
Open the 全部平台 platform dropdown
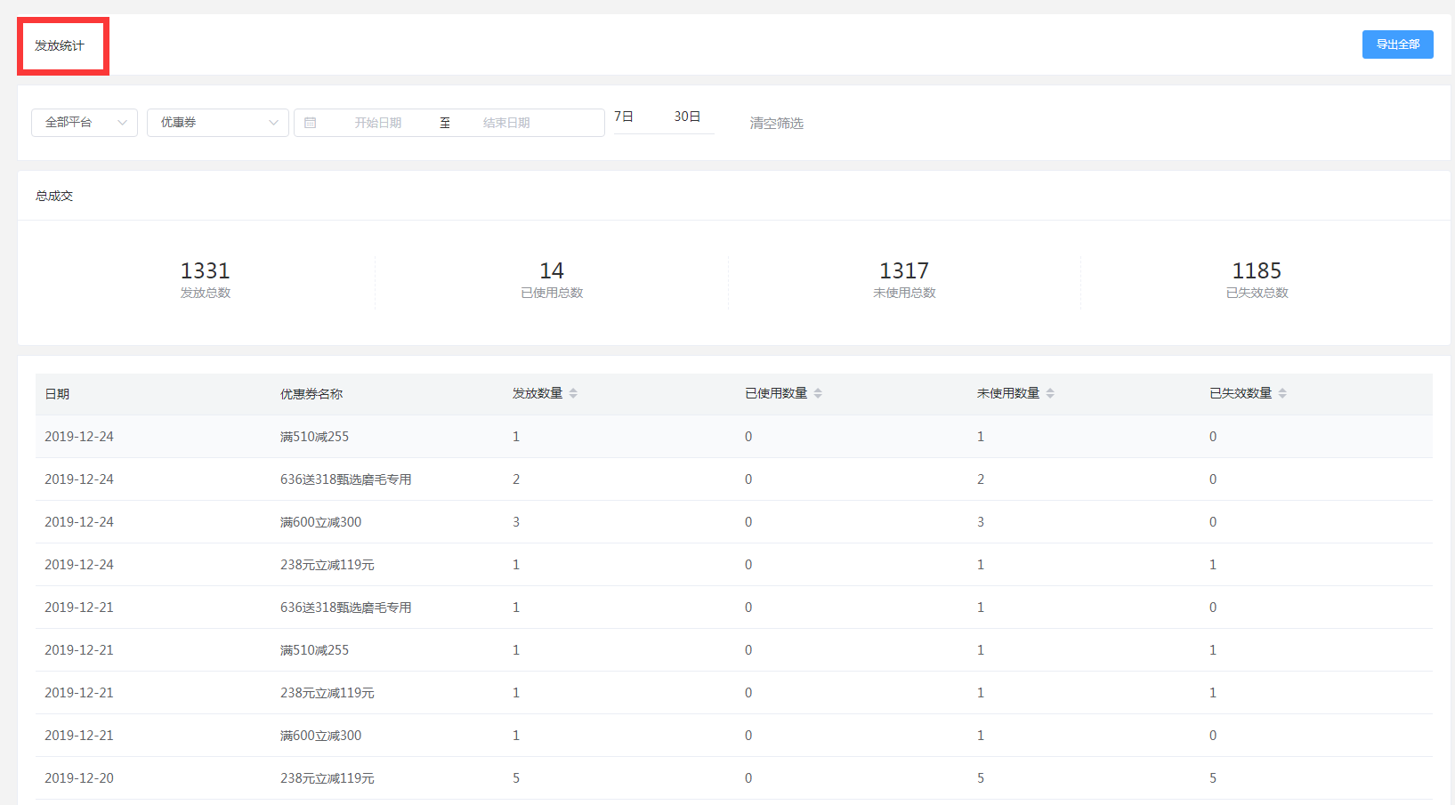point(85,123)
